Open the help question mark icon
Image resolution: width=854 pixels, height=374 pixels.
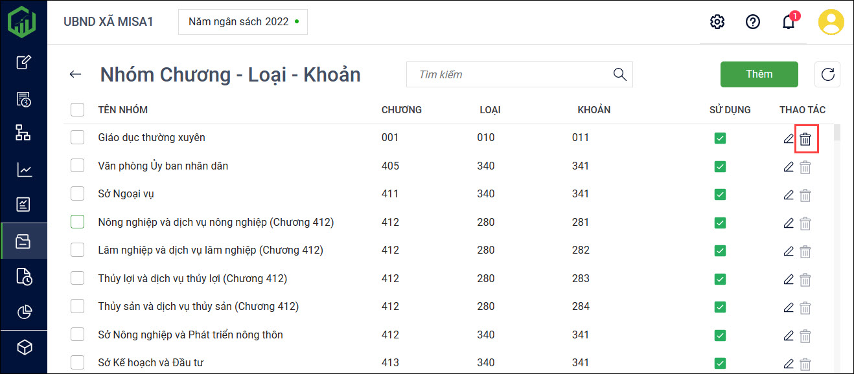tap(752, 22)
